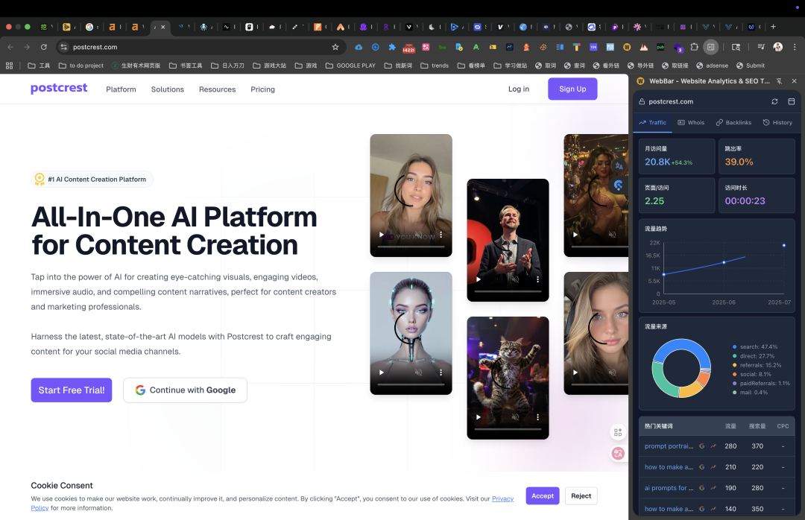The height and width of the screenshot is (520, 805).
Task: Click the W WebBar extension icon in toolbar
Action: (x=627, y=47)
